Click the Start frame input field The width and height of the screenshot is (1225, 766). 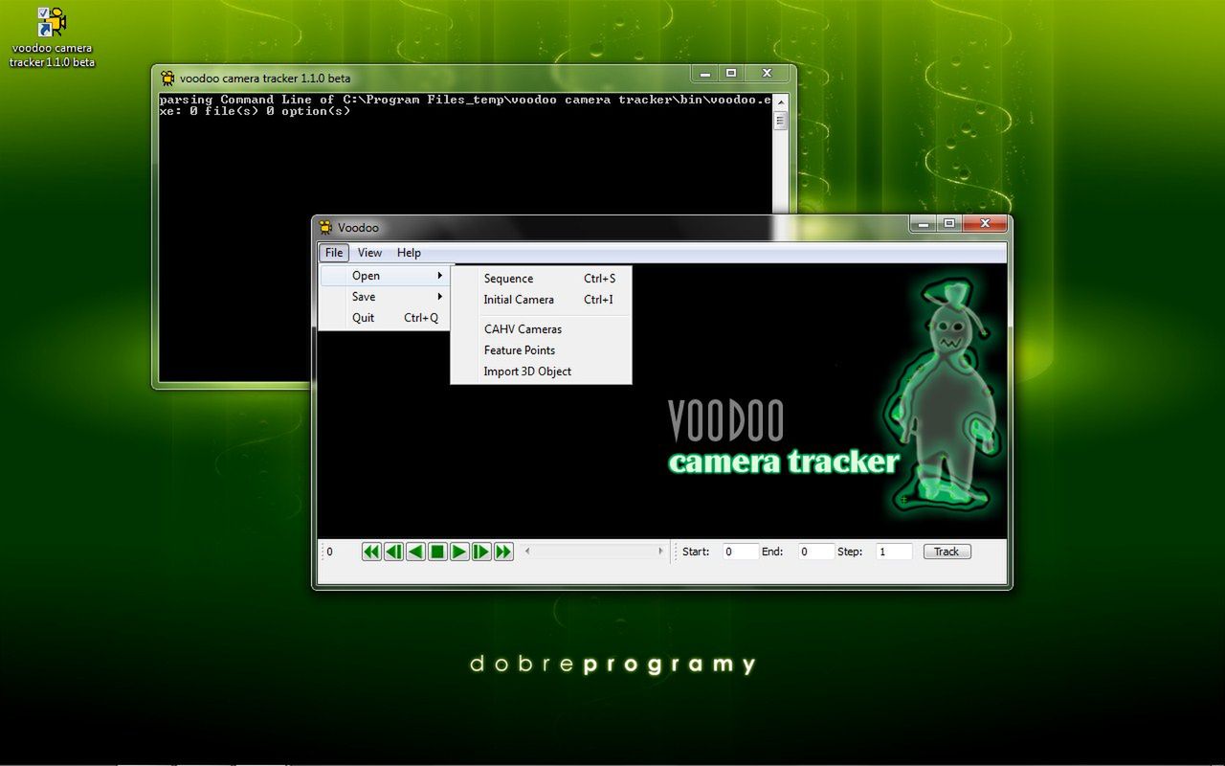(741, 552)
